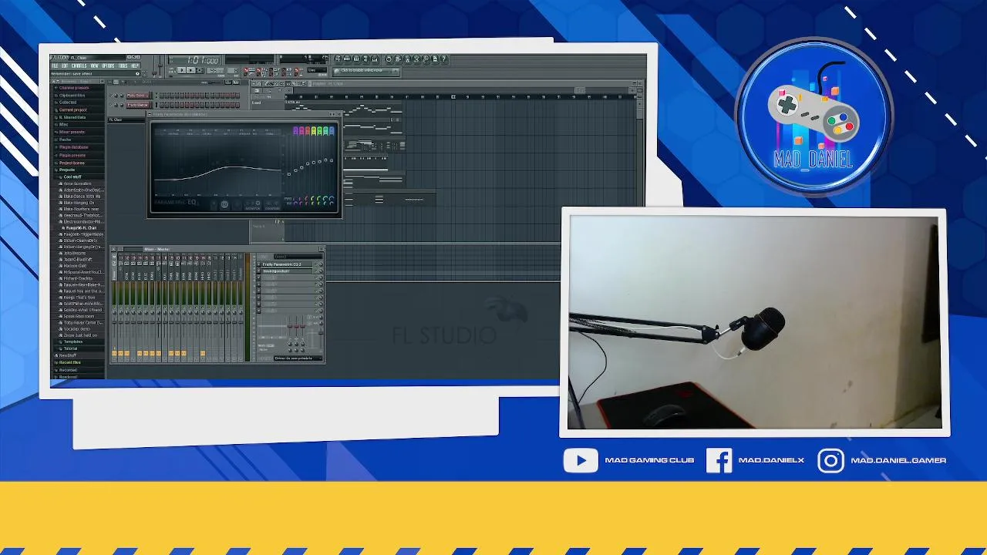Open the Line snap selector dropdown
The image size is (987, 555).
[x=317, y=70]
